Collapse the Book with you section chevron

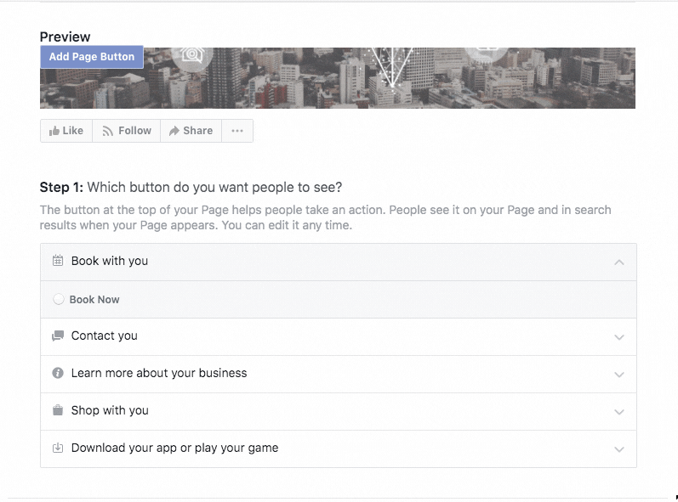pos(619,262)
